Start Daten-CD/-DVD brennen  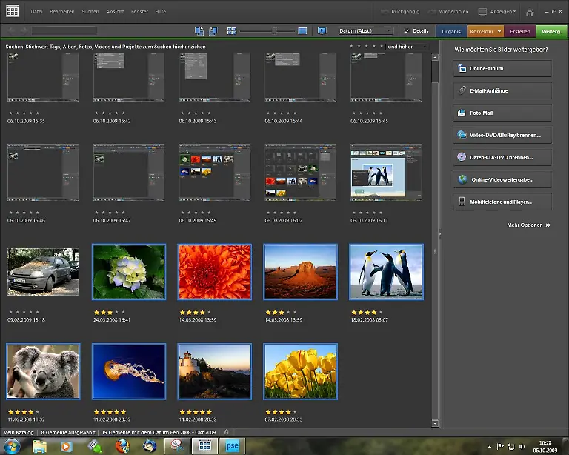tap(502, 157)
